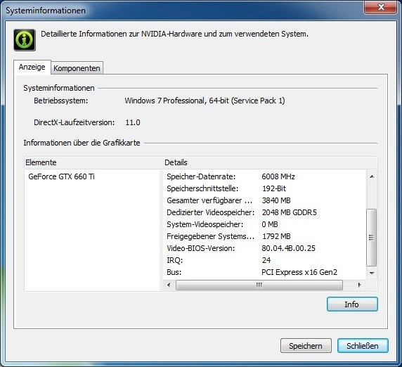The width and height of the screenshot is (402, 367).
Task: Click the DirectX-Laufzeitversion label
Action: 74,122
